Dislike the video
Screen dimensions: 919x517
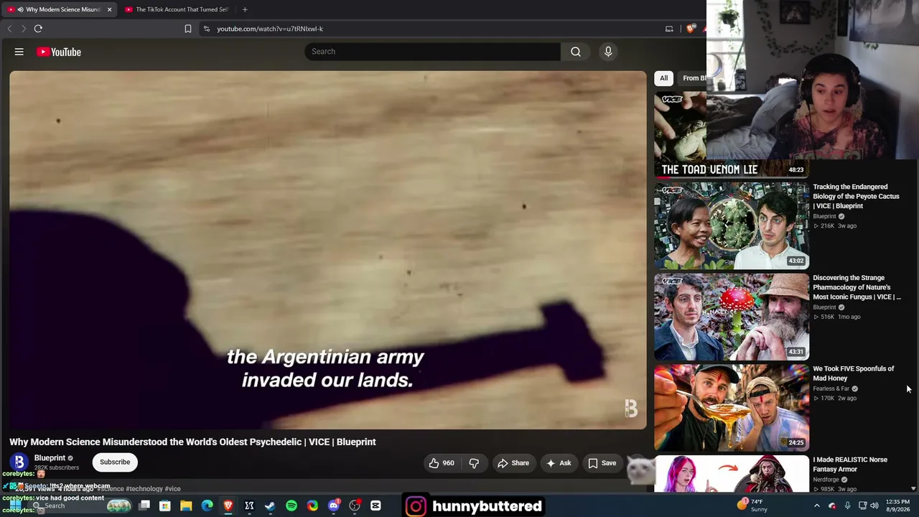[474, 463]
